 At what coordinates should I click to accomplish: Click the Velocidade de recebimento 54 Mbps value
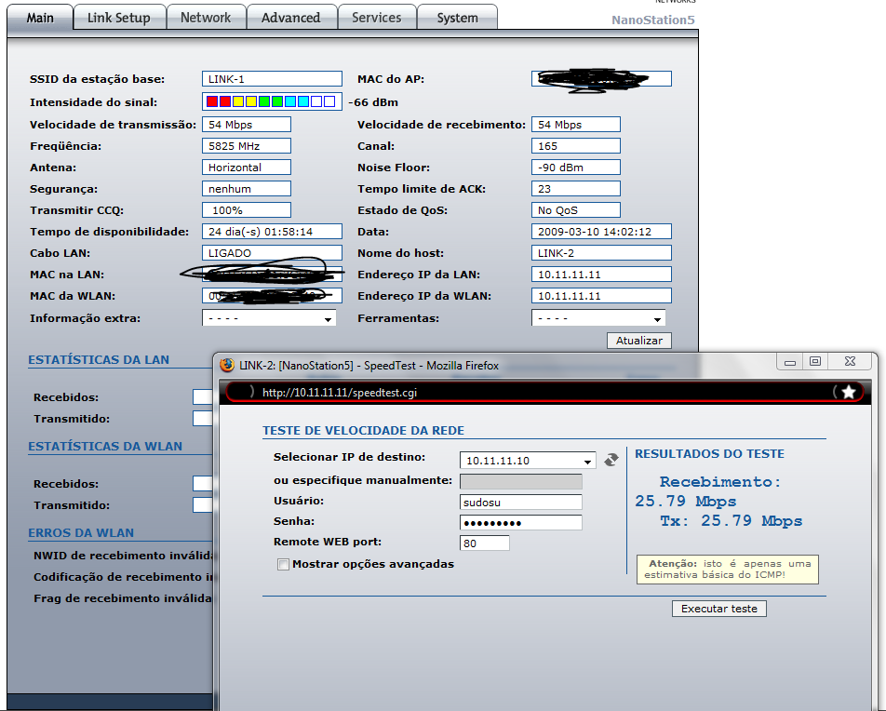click(x=576, y=125)
